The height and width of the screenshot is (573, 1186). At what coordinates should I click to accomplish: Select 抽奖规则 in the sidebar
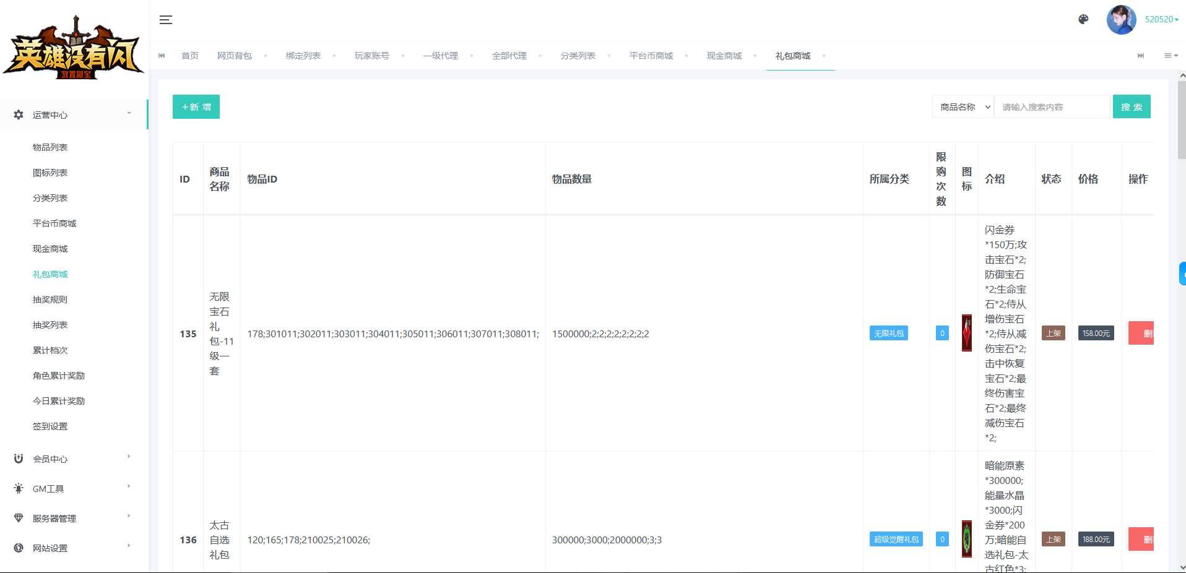50,299
